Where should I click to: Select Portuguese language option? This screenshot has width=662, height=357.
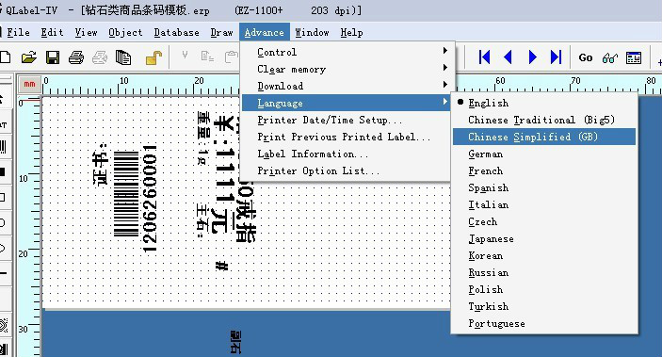pos(544,324)
